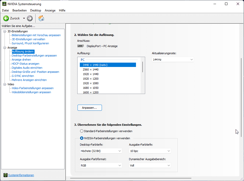This screenshot has height=181, width=244.
Task: Collapse the Anzeige tree node
Action: click(5, 48)
